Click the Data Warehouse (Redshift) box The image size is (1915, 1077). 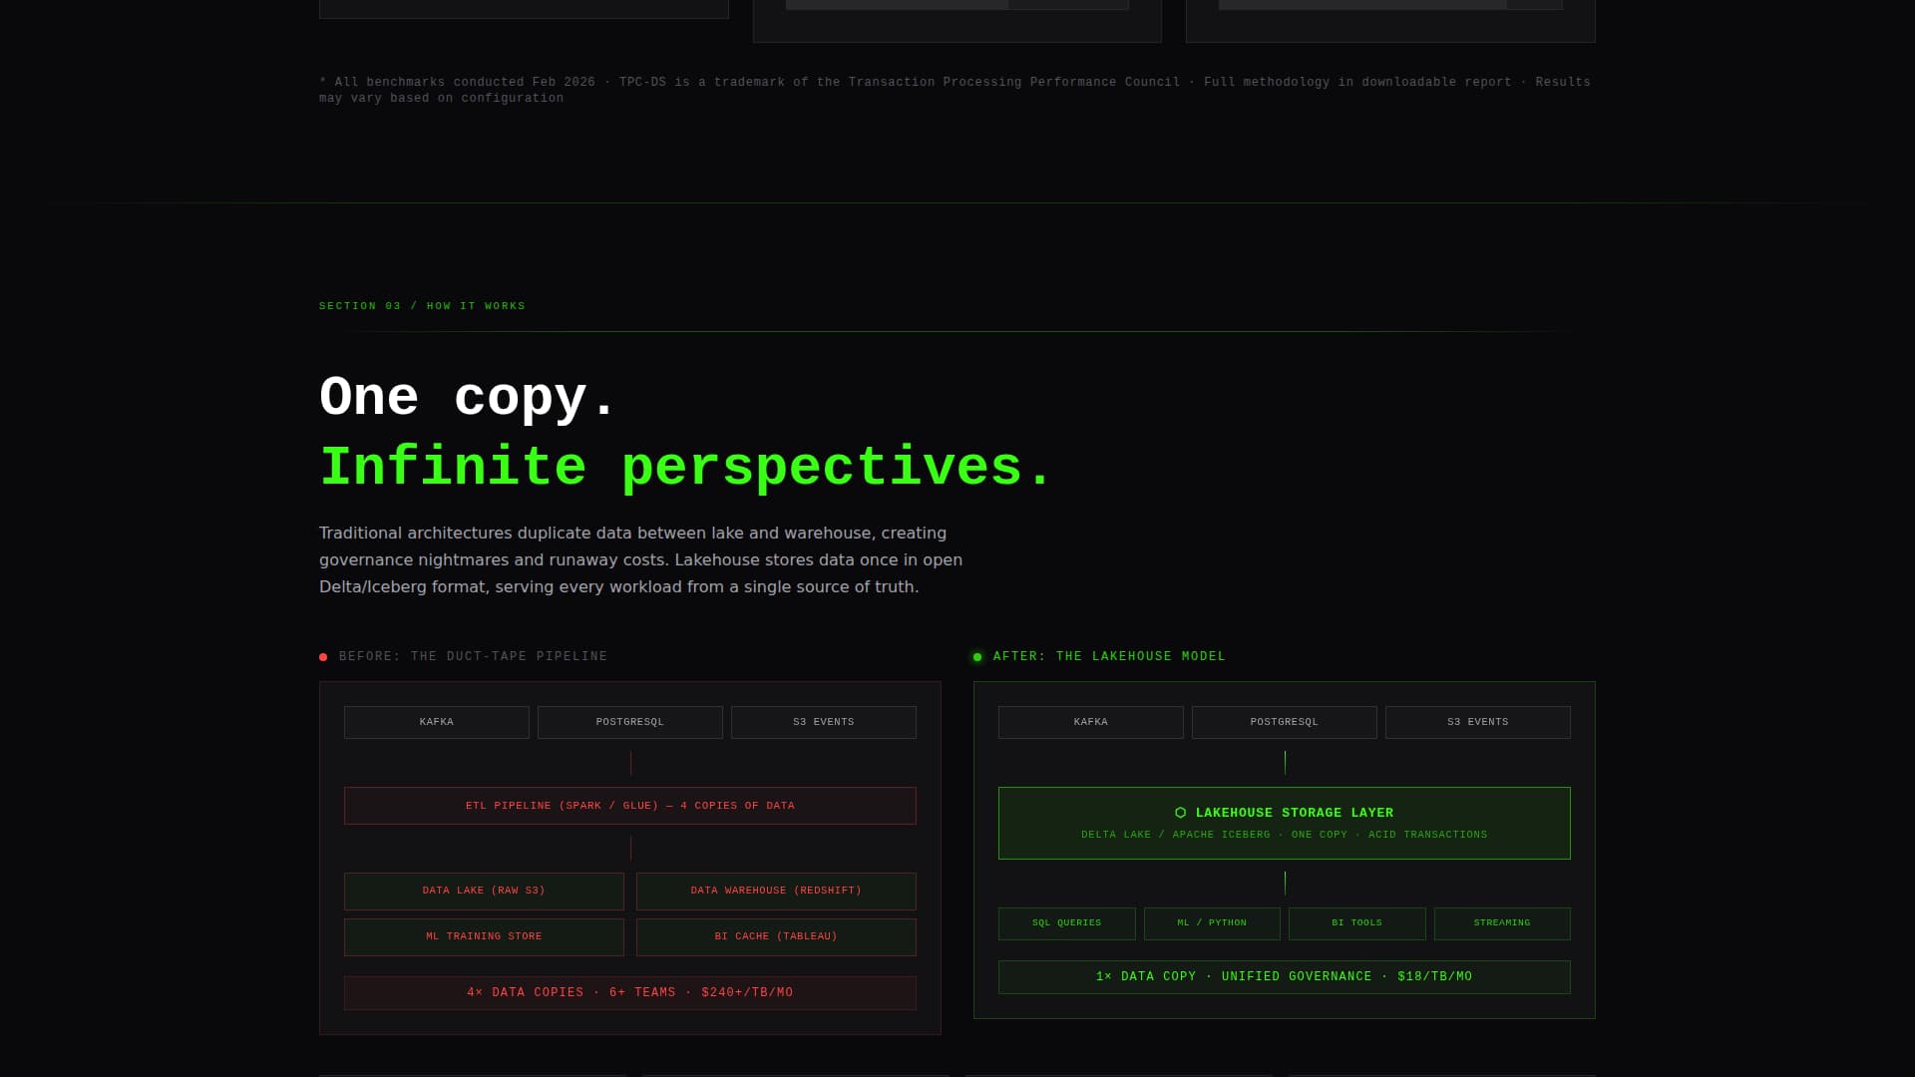click(776, 891)
